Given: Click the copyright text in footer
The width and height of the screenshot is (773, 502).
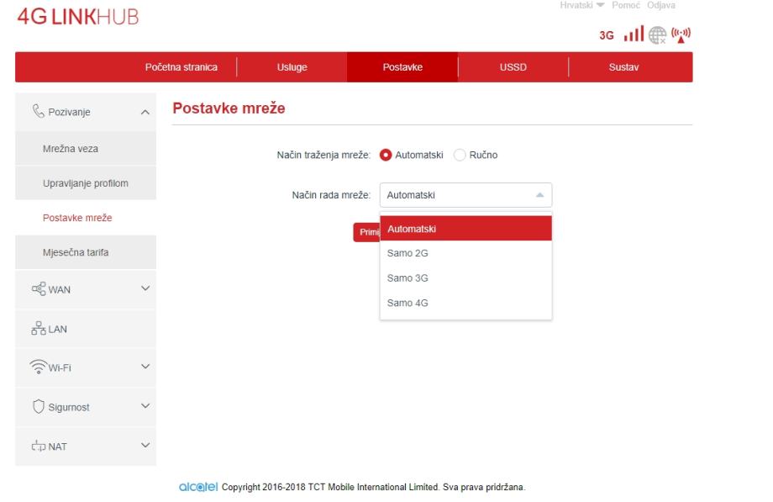Looking at the screenshot, I should (x=374, y=487).
